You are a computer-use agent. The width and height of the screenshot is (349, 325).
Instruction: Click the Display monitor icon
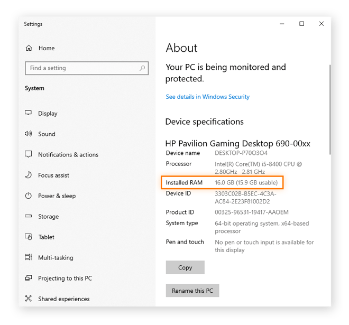(x=28, y=113)
